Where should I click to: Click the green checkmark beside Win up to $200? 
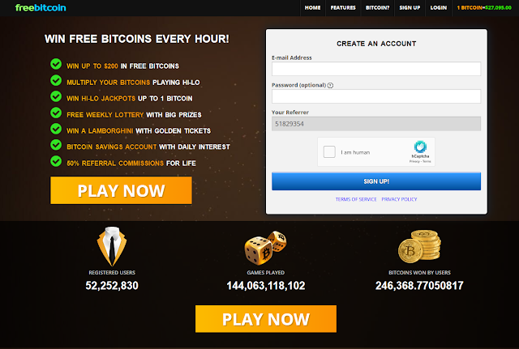click(56, 64)
